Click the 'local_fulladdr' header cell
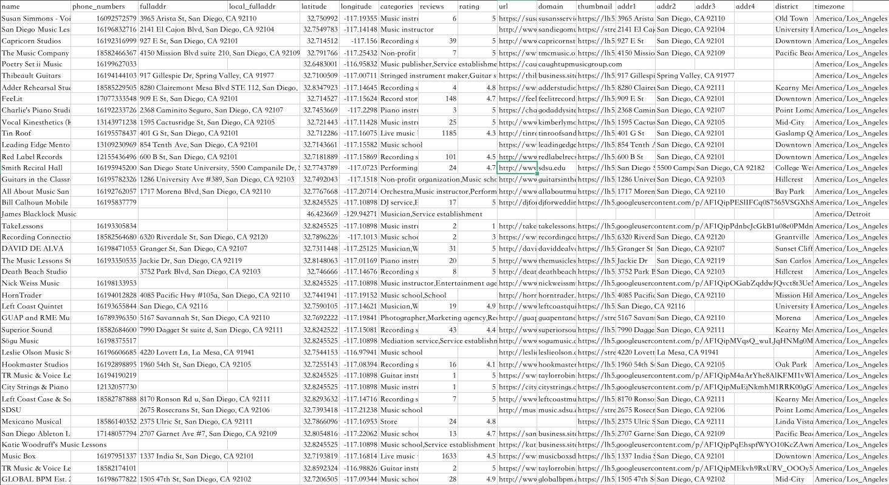Image resolution: width=889 pixels, height=485 pixels. pos(264,6)
